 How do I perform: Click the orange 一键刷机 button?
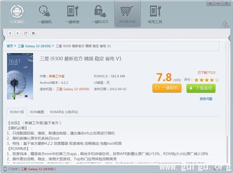click(x=167, y=88)
